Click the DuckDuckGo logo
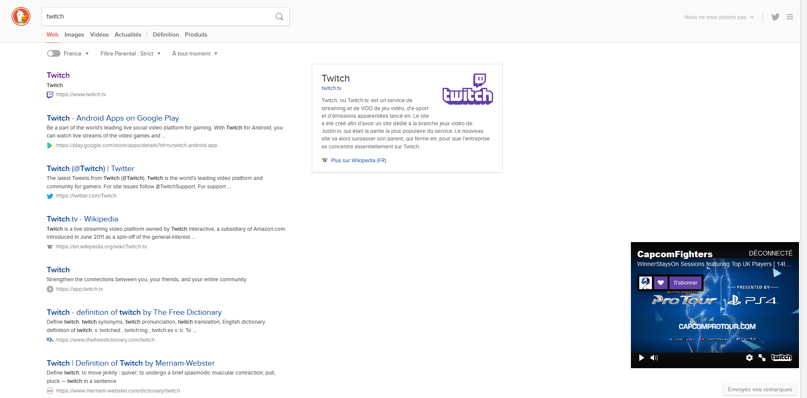Viewport: 807px width, 398px height. (21, 16)
